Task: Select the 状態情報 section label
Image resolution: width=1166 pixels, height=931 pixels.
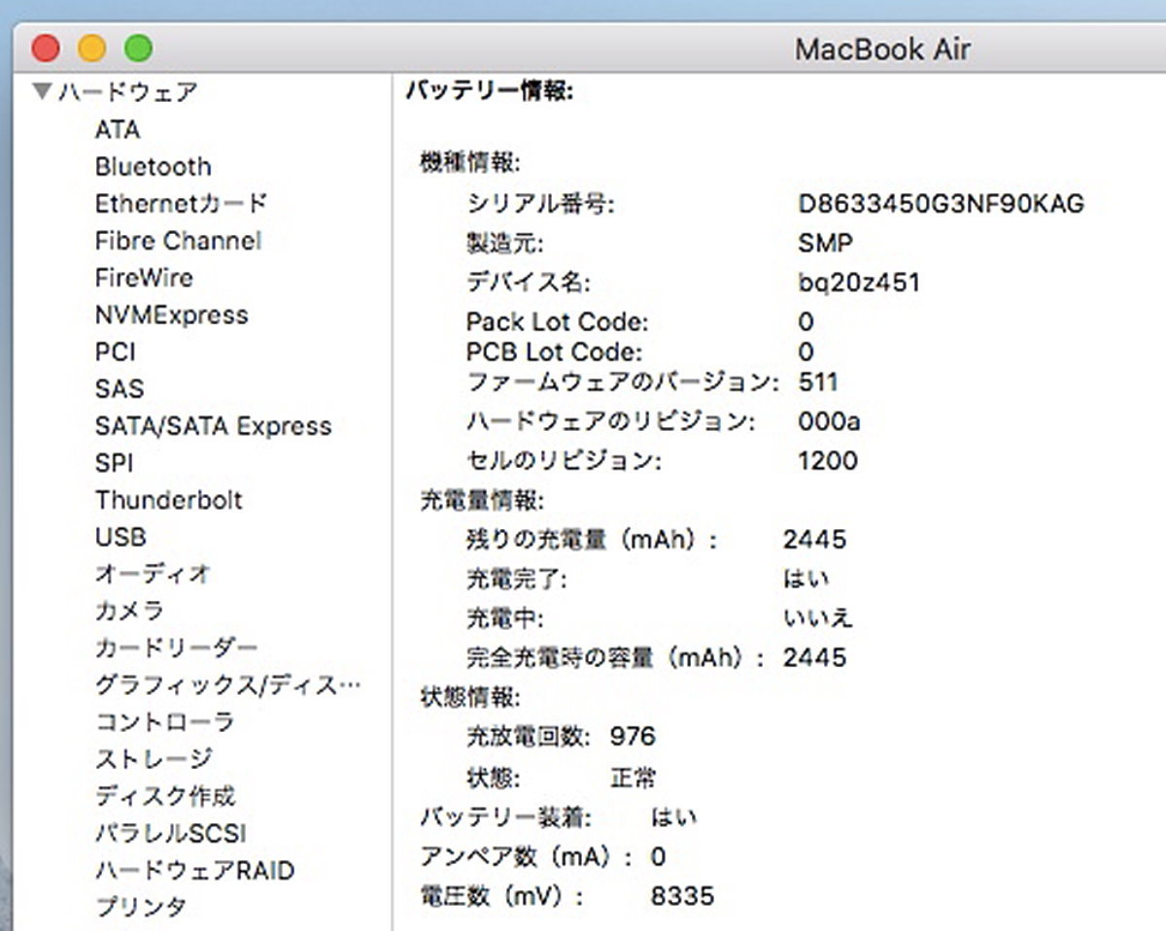Action: click(470, 697)
